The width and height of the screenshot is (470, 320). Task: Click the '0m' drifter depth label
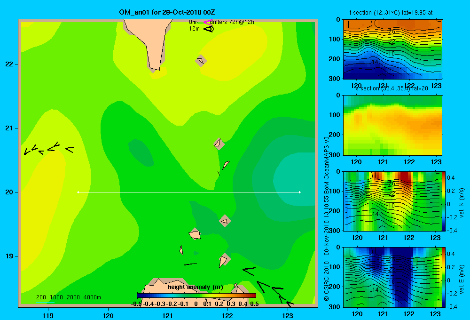pyautogui.click(x=193, y=22)
